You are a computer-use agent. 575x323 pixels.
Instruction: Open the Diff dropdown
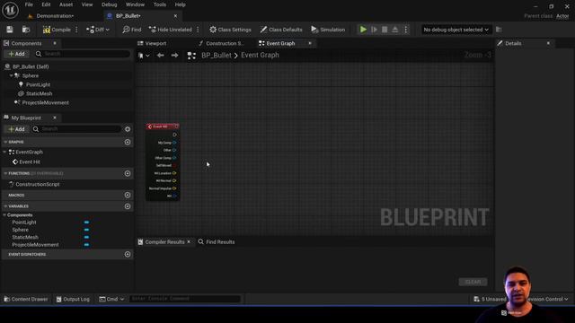[98, 30]
